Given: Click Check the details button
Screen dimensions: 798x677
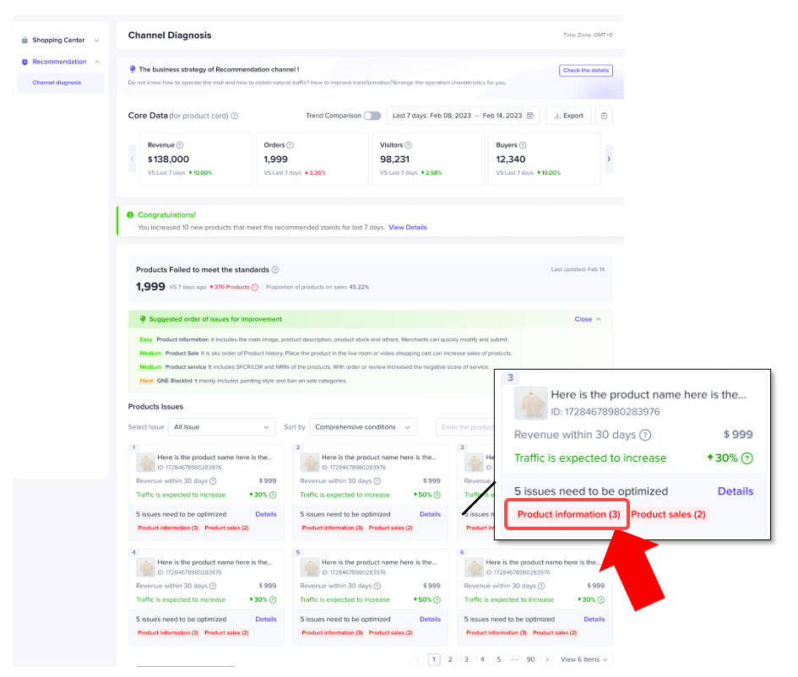Looking at the screenshot, I should (585, 71).
